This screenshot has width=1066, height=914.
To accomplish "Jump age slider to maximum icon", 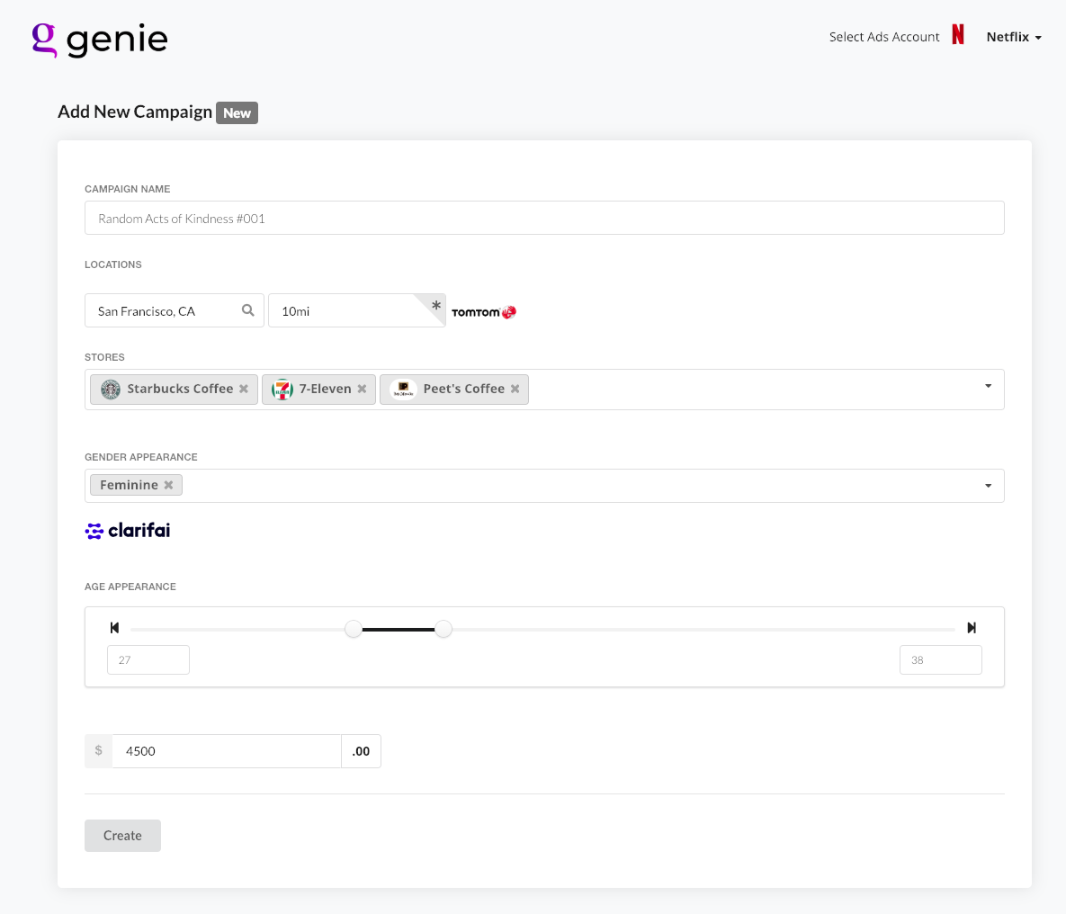I will pyautogui.click(x=972, y=628).
